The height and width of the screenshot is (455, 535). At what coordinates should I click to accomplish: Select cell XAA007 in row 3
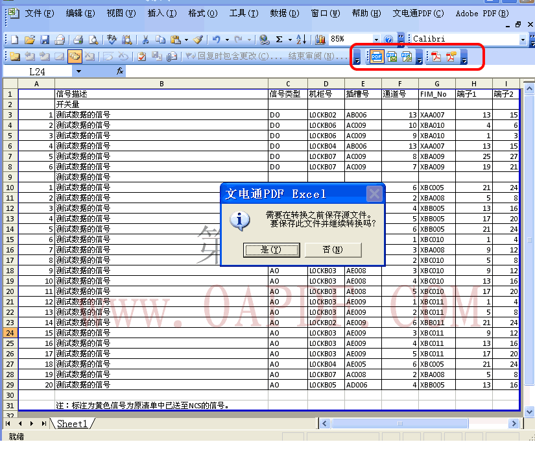437,115
